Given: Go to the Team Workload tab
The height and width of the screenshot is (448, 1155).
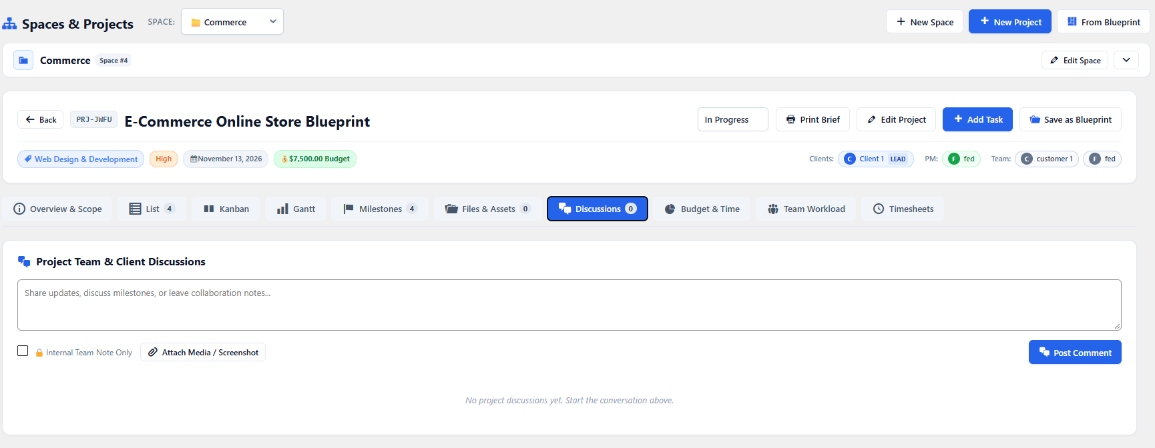Looking at the screenshot, I should pos(806,209).
